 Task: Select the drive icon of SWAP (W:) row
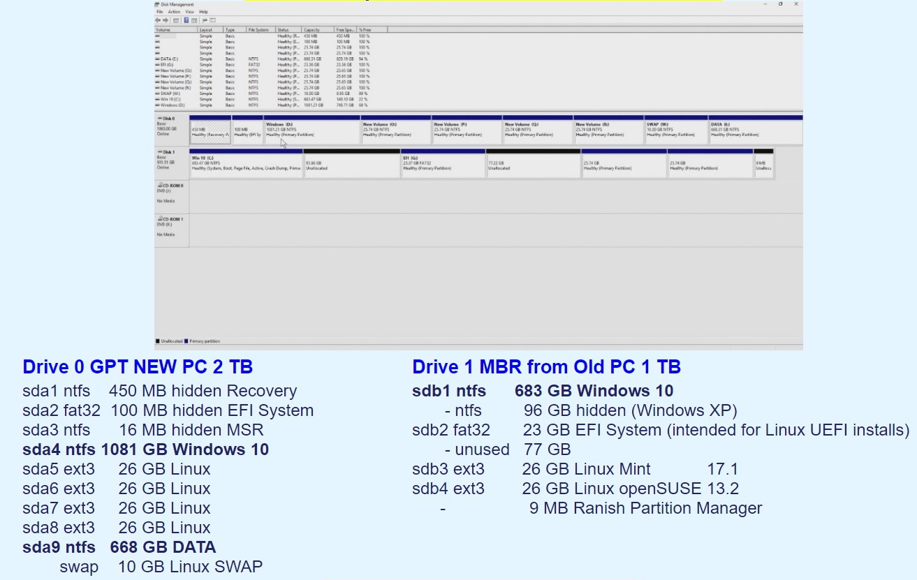(x=157, y=94)
